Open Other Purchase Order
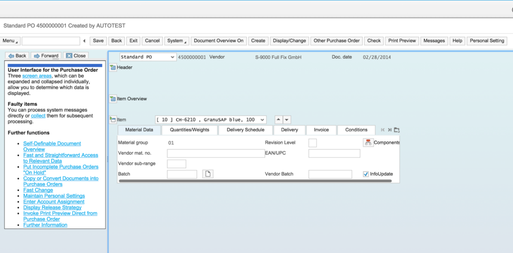513x253 pixels. [336, 41]
